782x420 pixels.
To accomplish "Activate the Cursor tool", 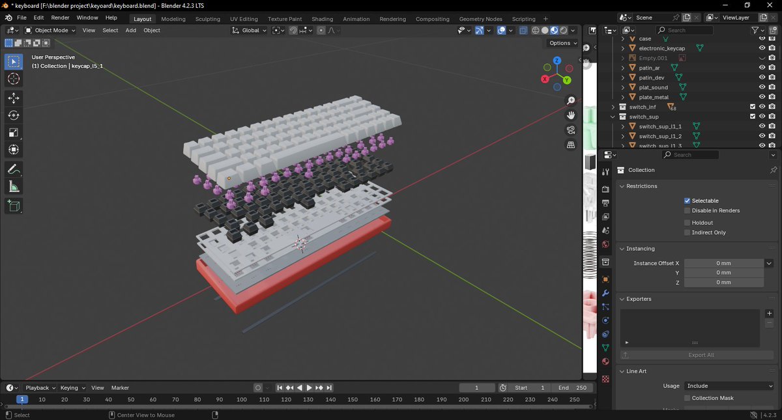I will pos(14,79).
